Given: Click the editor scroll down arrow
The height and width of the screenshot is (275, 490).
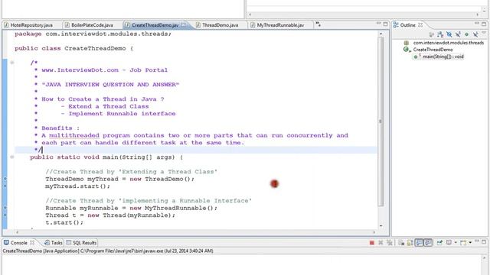Looking at the screenshot, I should point(381,226).
